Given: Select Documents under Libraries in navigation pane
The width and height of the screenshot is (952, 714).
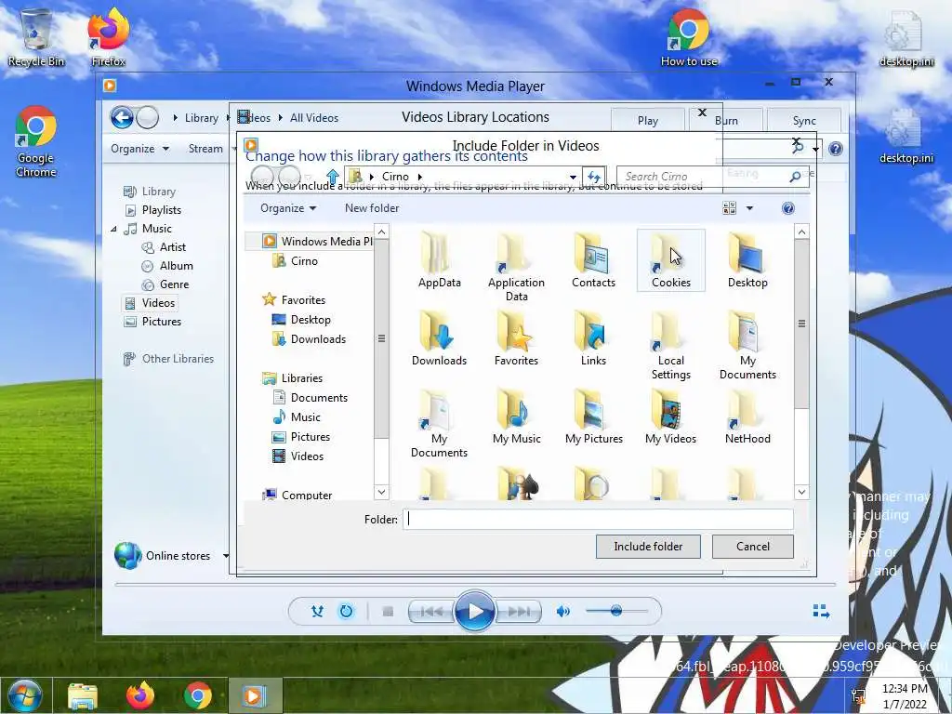Looking at the screenshot, I should point(311,398).
